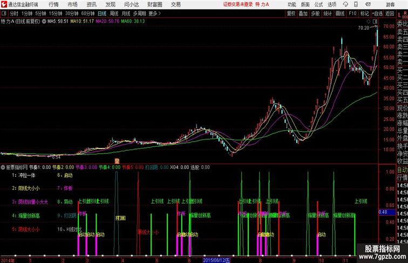408x263 pixels.
Task: Click the 叠加 overlay button
Action: click(303, 14)
